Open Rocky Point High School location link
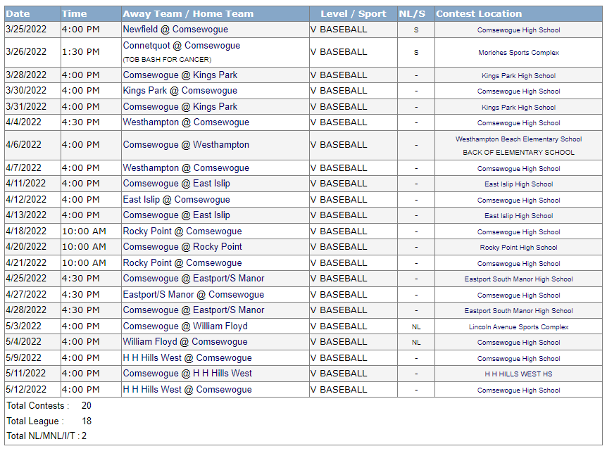Image resolution: width=607 pixels, height=451 pixels. 518,248
